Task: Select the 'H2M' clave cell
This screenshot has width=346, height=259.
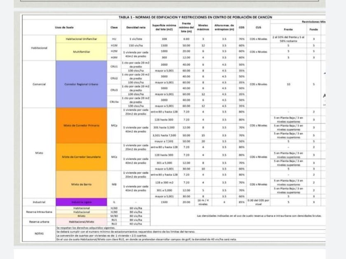Action: pyautogui.click(x=114, y=51)
